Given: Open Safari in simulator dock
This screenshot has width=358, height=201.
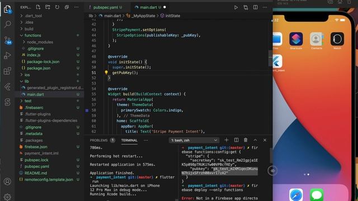Looking at the screenshot, I should click(x=296, y=195).
